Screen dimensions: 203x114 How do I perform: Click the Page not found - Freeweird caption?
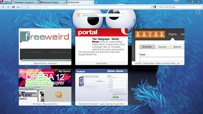pos(45,63)
